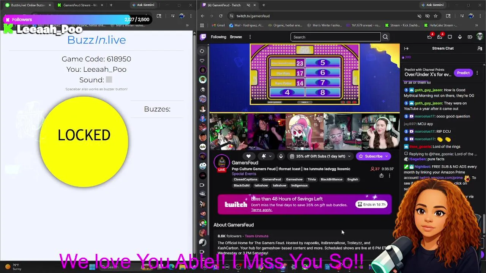The image size is (486, 273).
Task: Open stream more options dots menu
Action: (389, 176)
